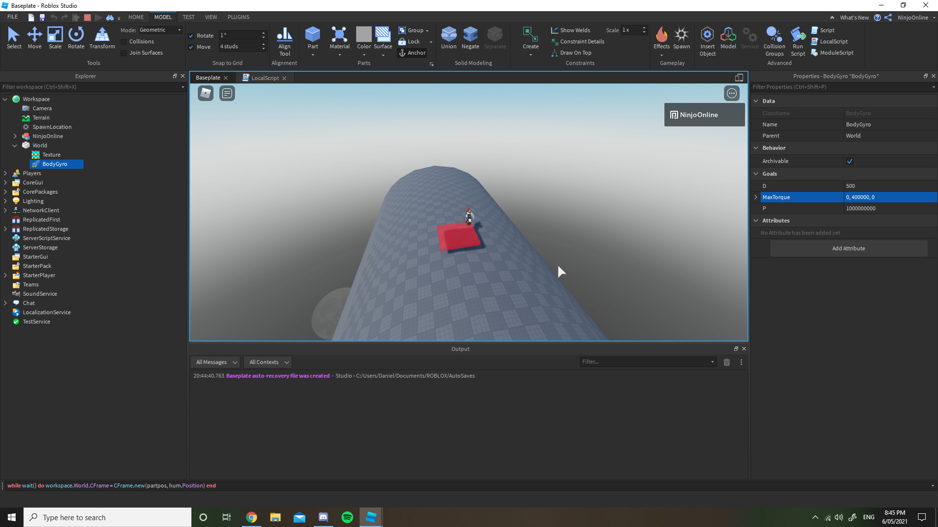
Task: Click the Union solid modeling icon
Action: [x=448, y=38]
